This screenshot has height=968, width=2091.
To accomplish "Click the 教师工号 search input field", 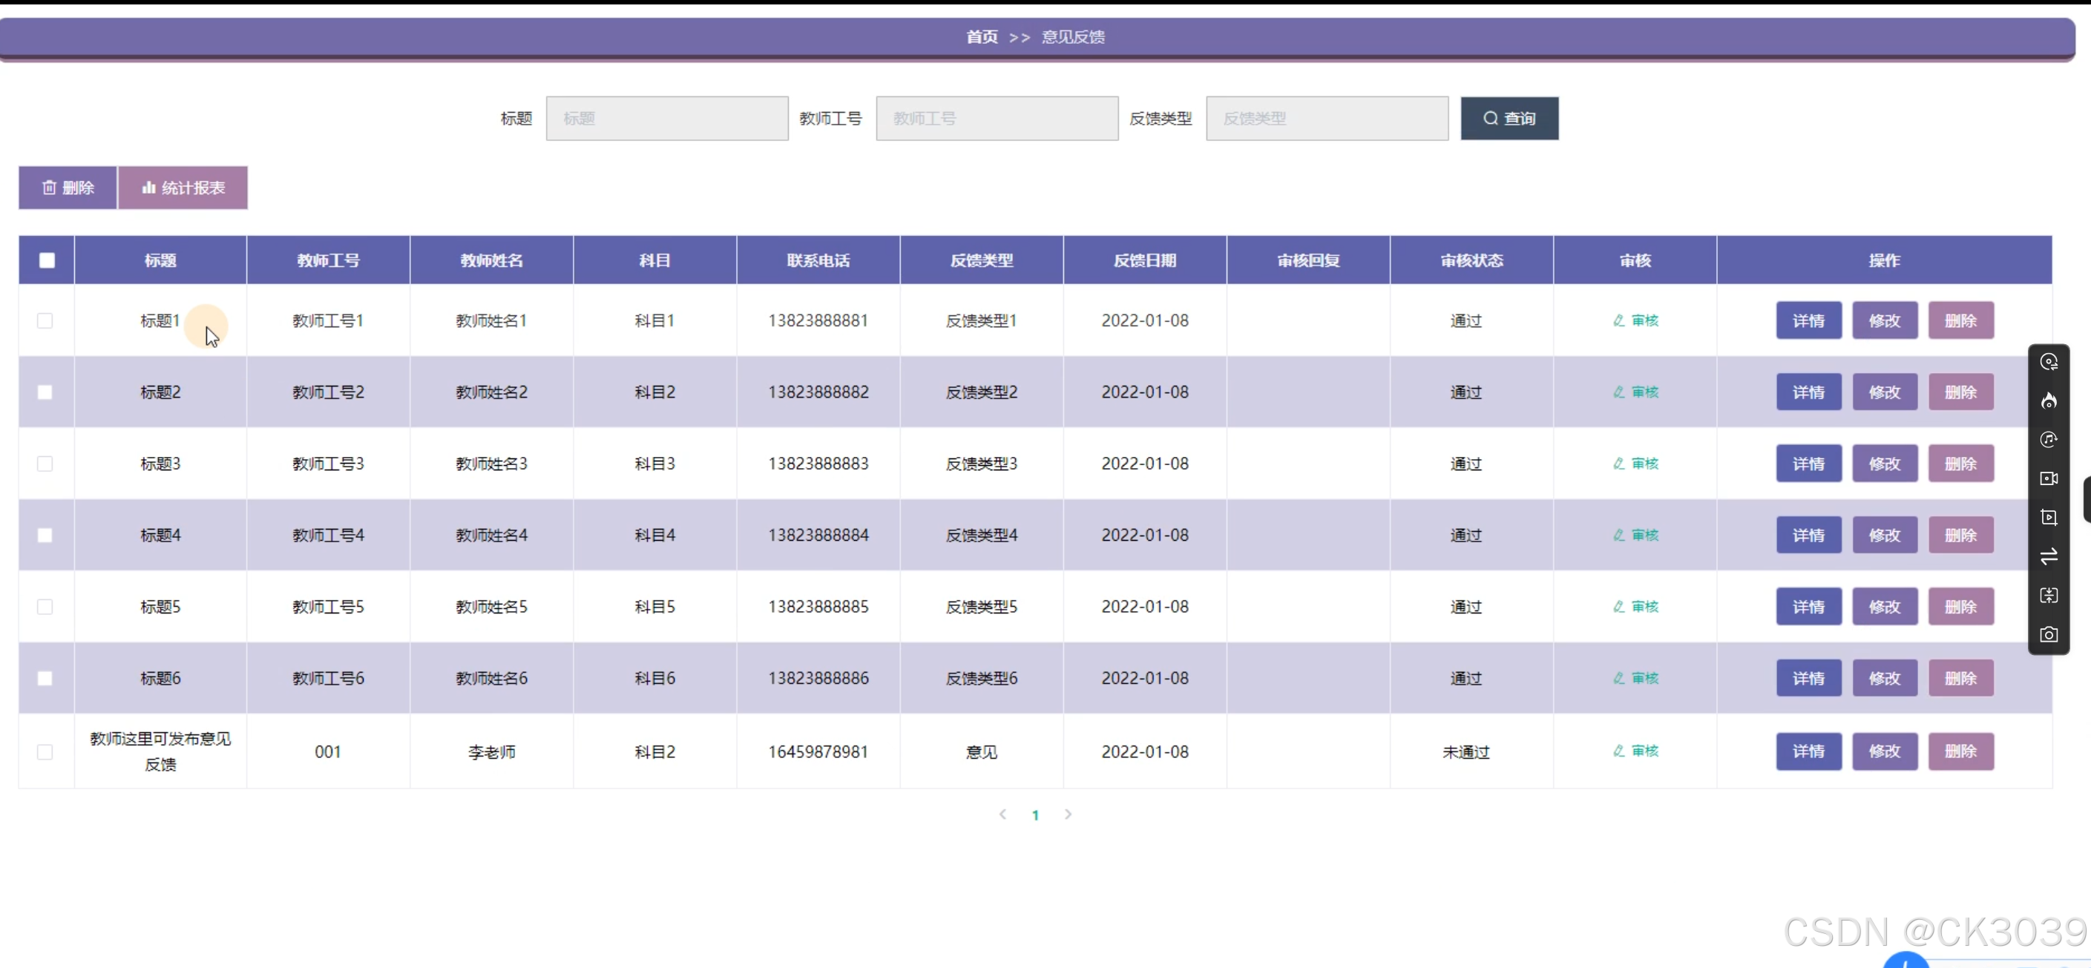I will point(996,119).
